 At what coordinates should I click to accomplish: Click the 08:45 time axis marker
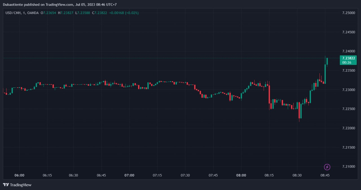coord(325,175)
